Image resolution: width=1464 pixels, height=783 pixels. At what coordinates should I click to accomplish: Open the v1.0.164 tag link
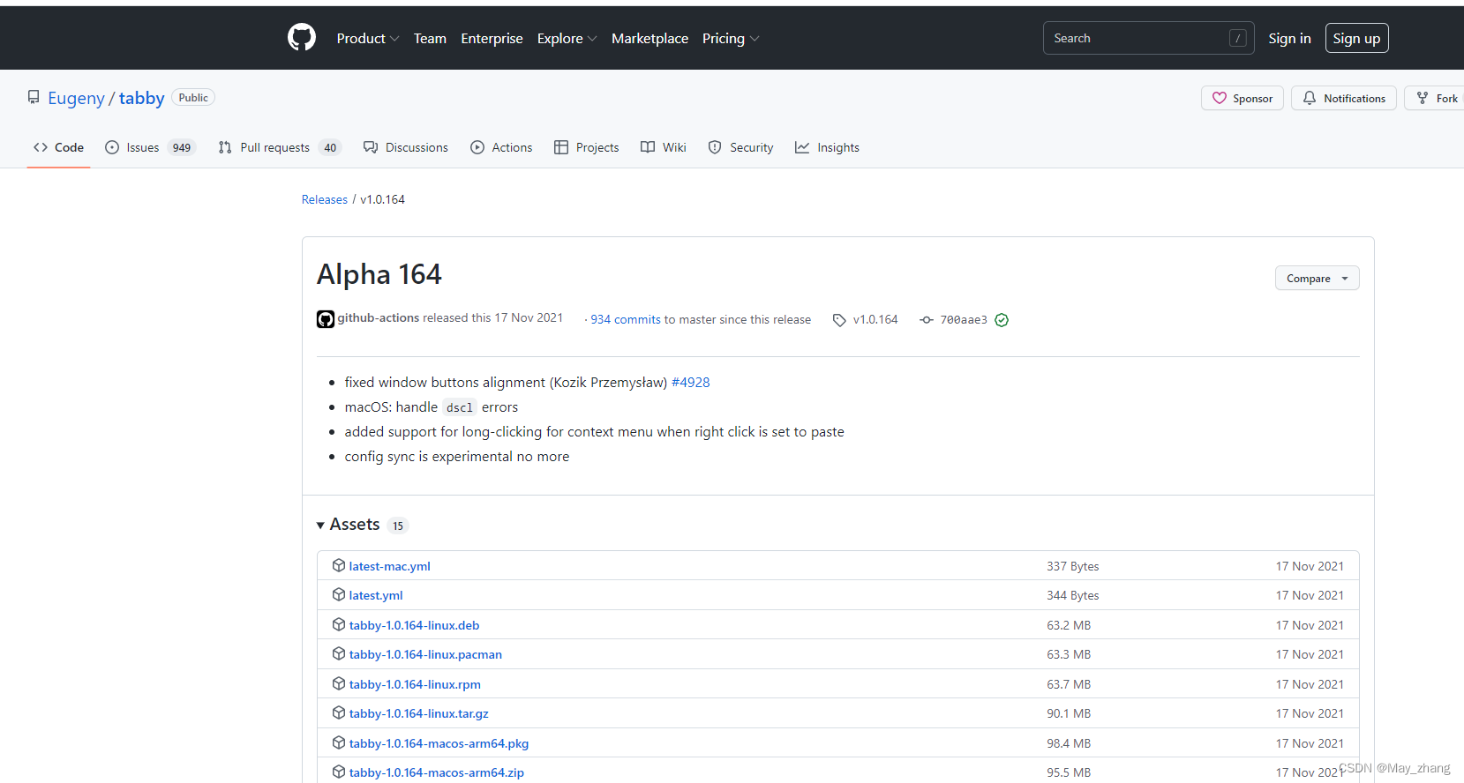click(875, 319)
